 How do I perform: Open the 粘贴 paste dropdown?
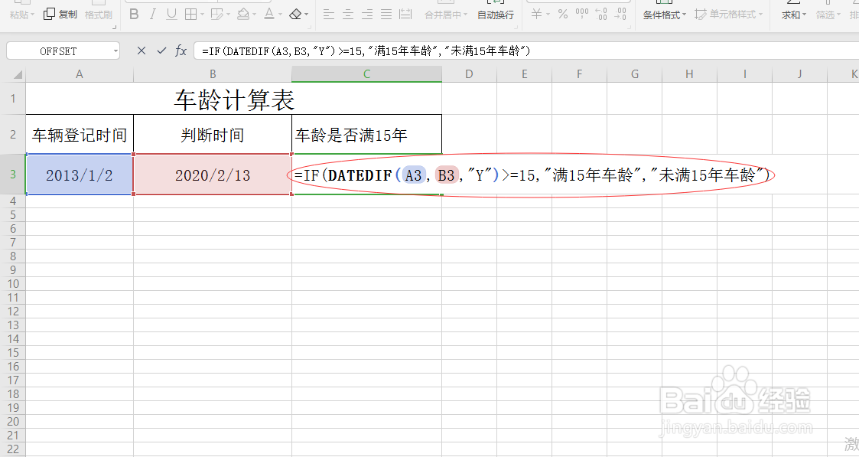click(22, 15)
